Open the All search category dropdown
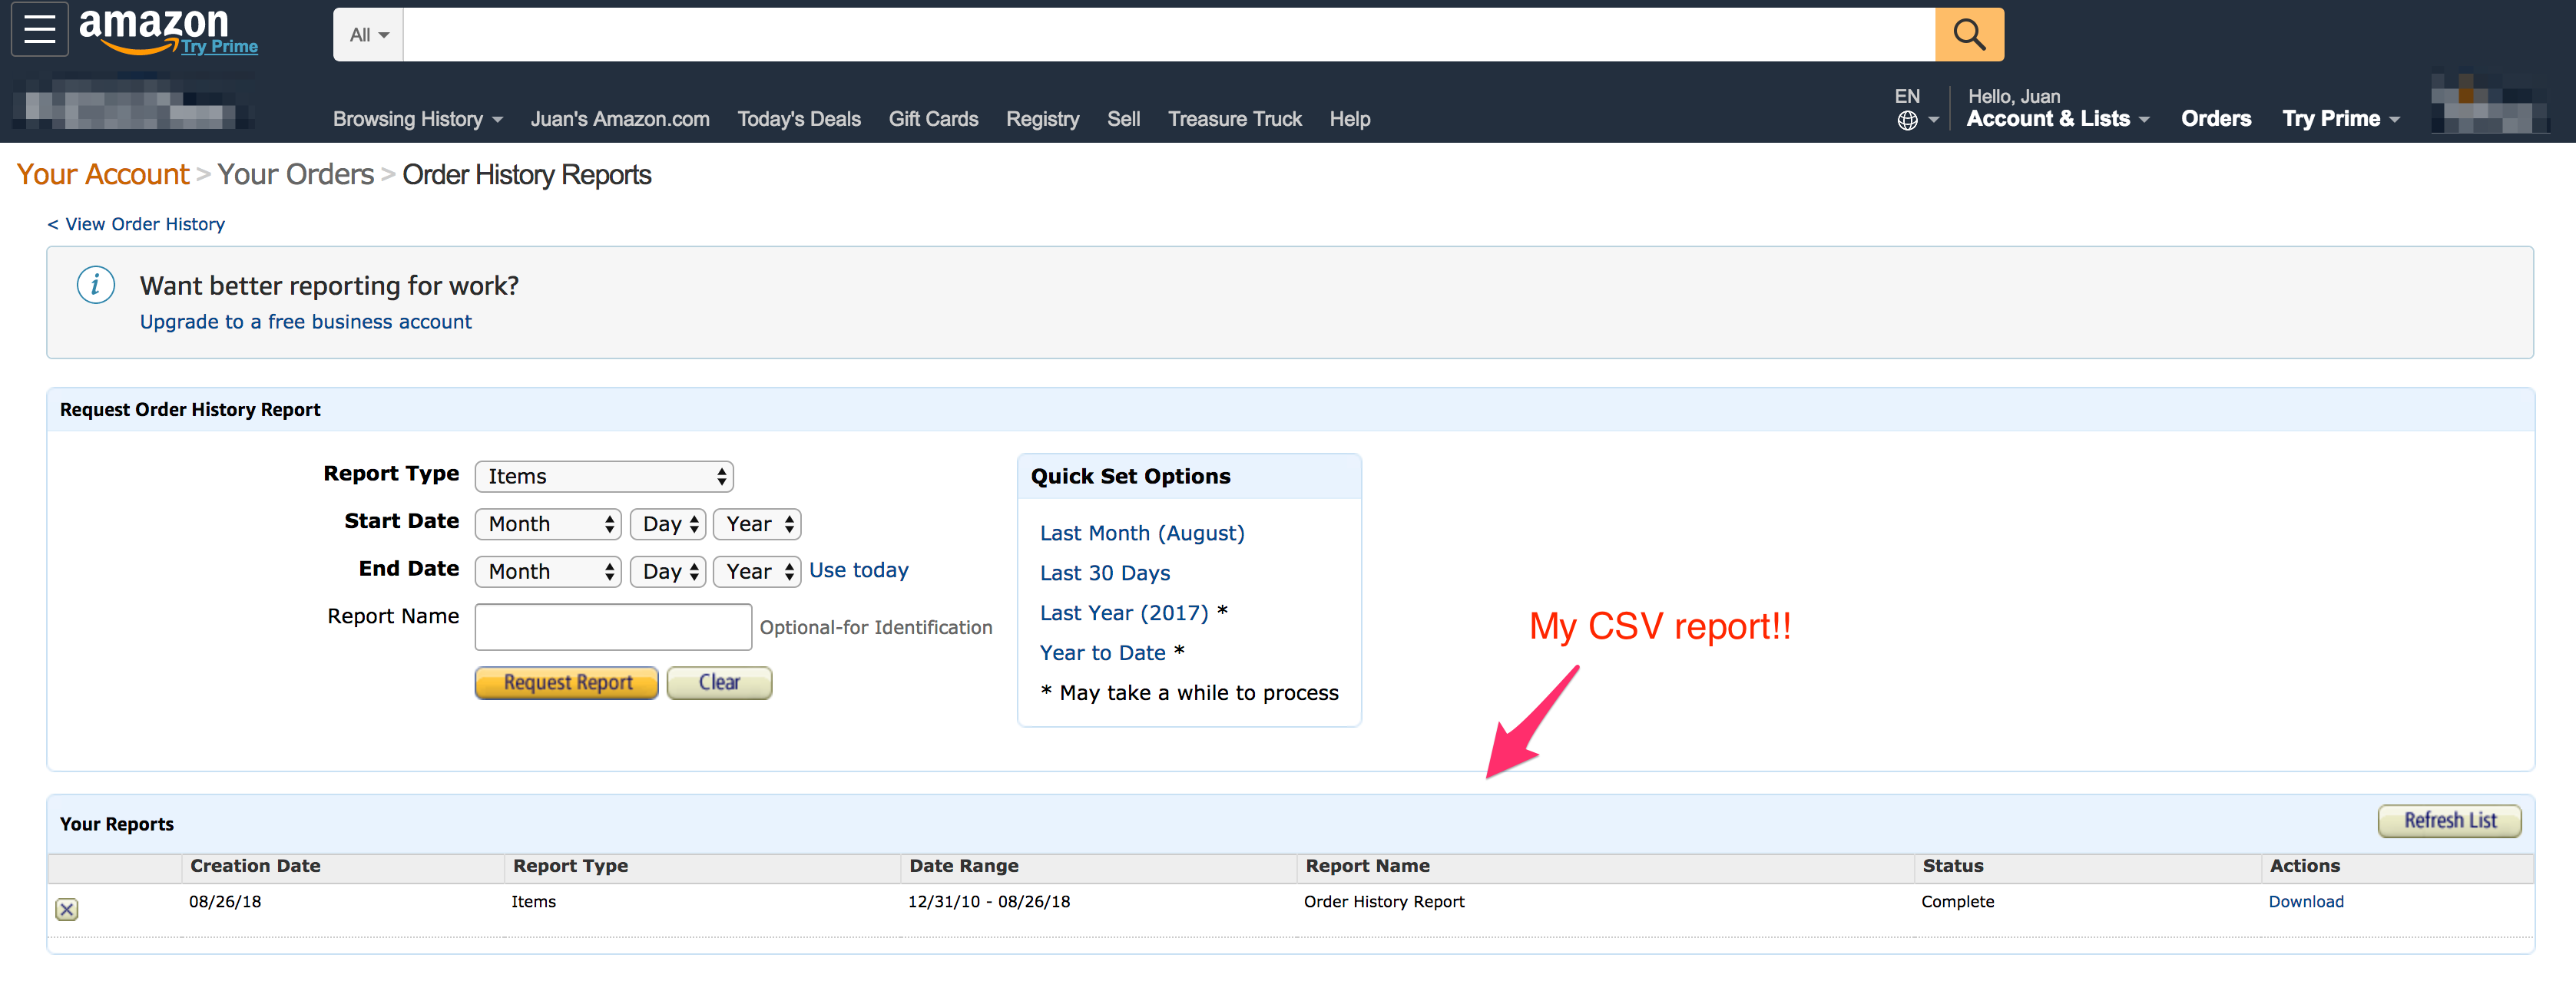This screenshot has height=1004, width=2576. pyautogui.click(x=368, y=35)
